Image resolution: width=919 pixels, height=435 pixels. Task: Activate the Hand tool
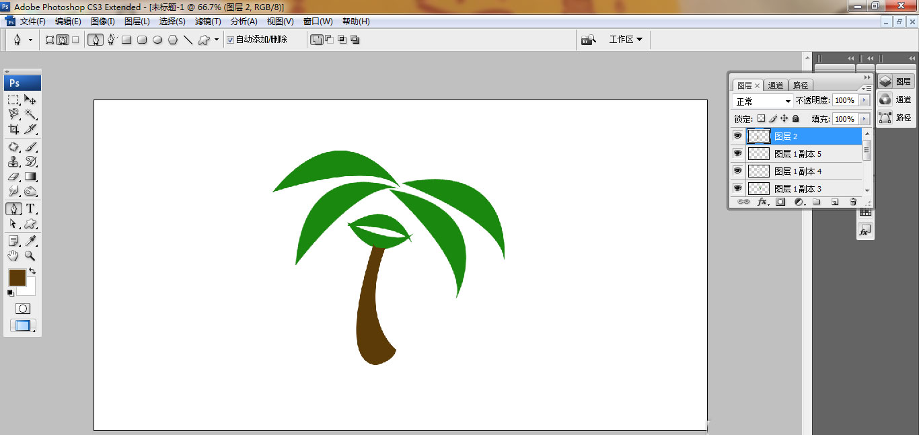pos(13,256)
